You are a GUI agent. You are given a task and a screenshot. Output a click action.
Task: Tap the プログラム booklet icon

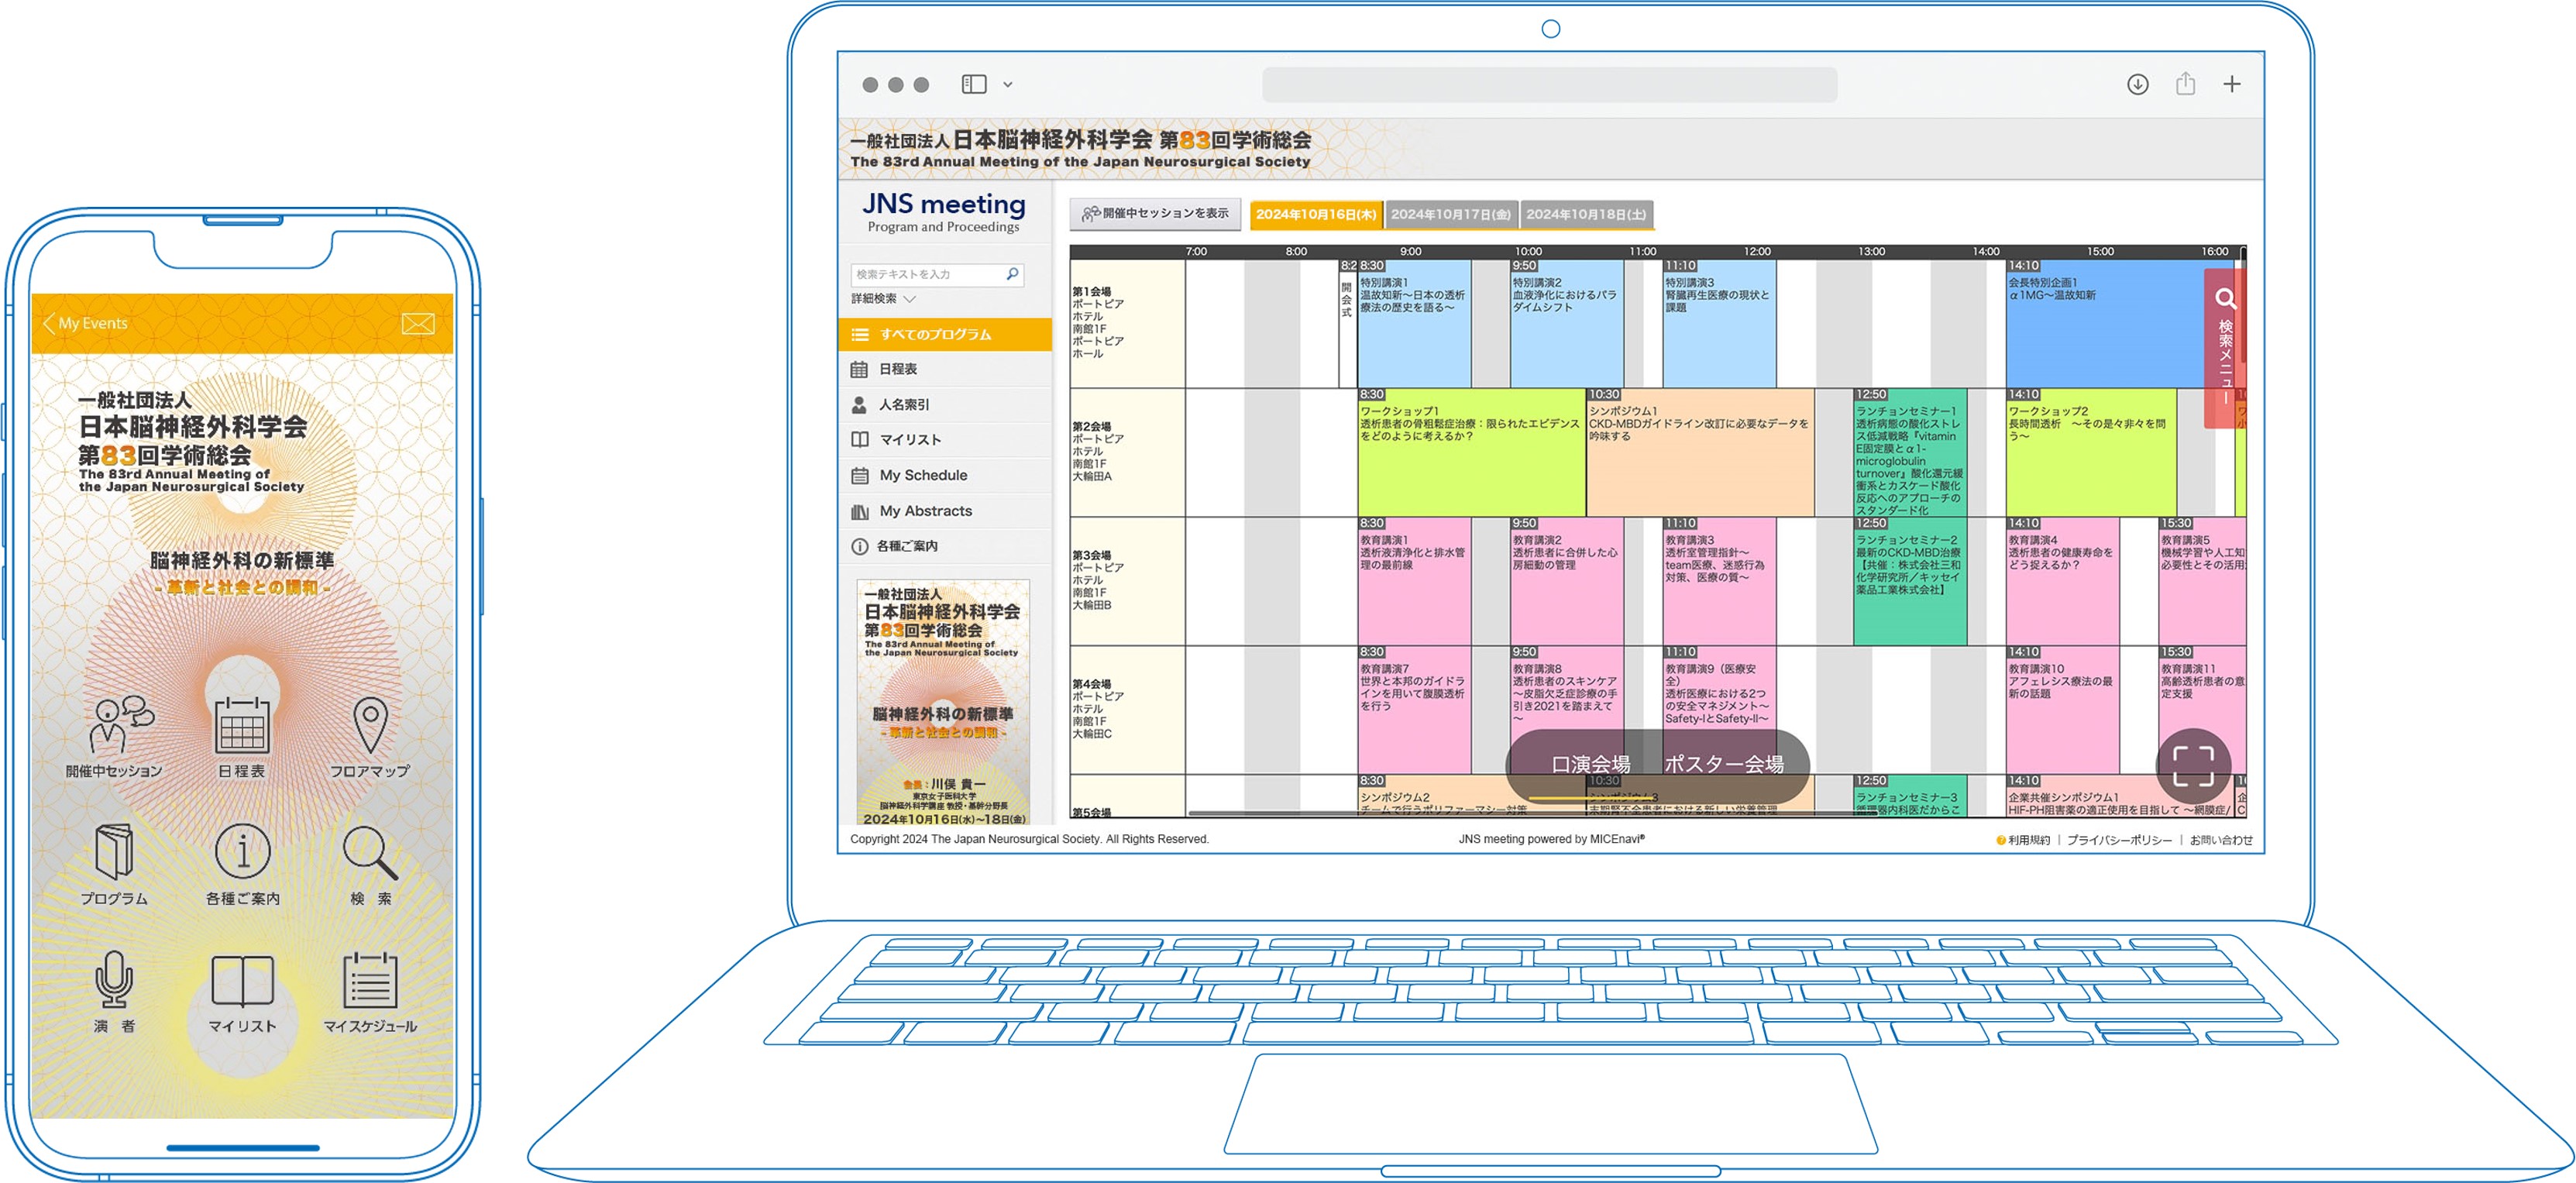(114, 853)
